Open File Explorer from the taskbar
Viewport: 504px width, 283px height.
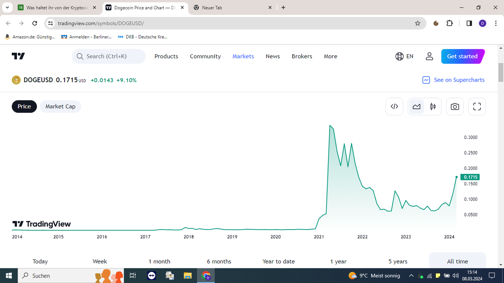(187, 276)
